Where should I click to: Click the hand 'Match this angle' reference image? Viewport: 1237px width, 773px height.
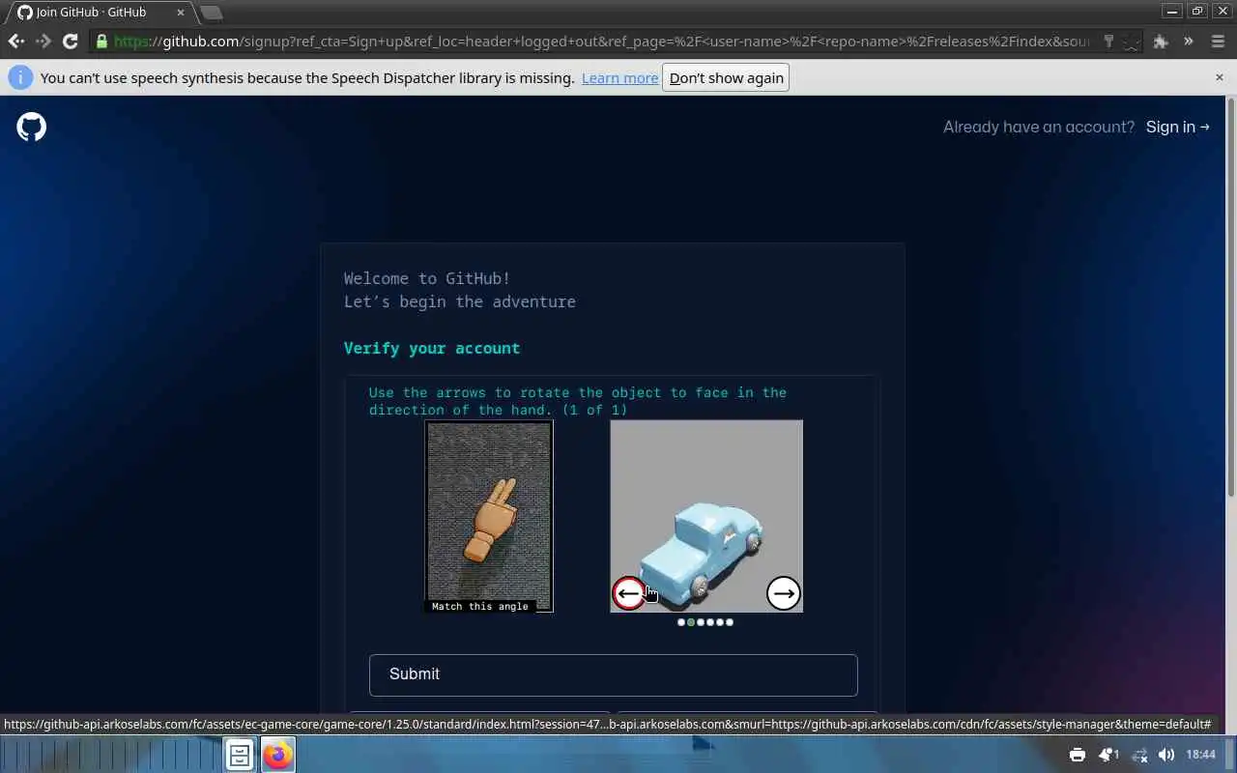pos(489,516)
